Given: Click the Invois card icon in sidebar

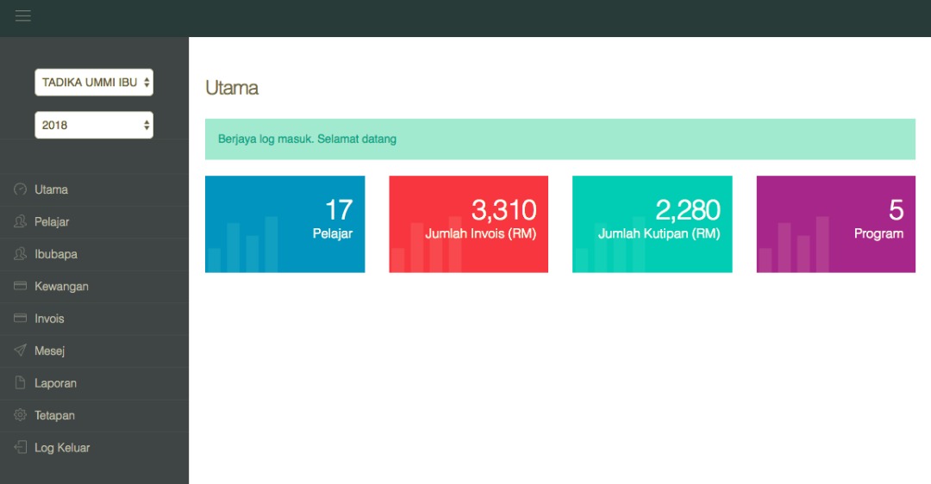Looking at the screenshot, I should click(21, 319).
